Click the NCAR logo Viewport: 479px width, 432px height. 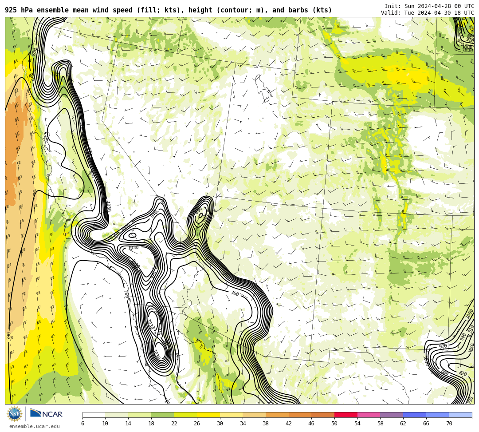coord(46,414)
